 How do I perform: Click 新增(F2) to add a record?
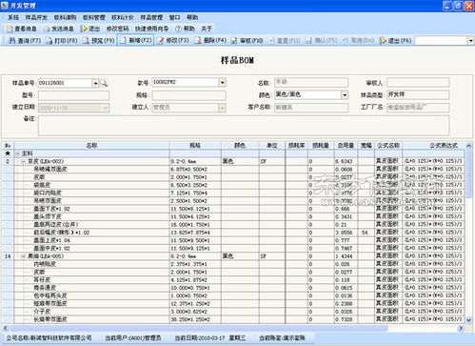(136, 40)
